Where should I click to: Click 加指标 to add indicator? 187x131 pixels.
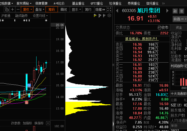click(27, 123)
